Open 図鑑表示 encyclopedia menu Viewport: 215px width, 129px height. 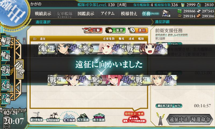[x=86, y=13]
